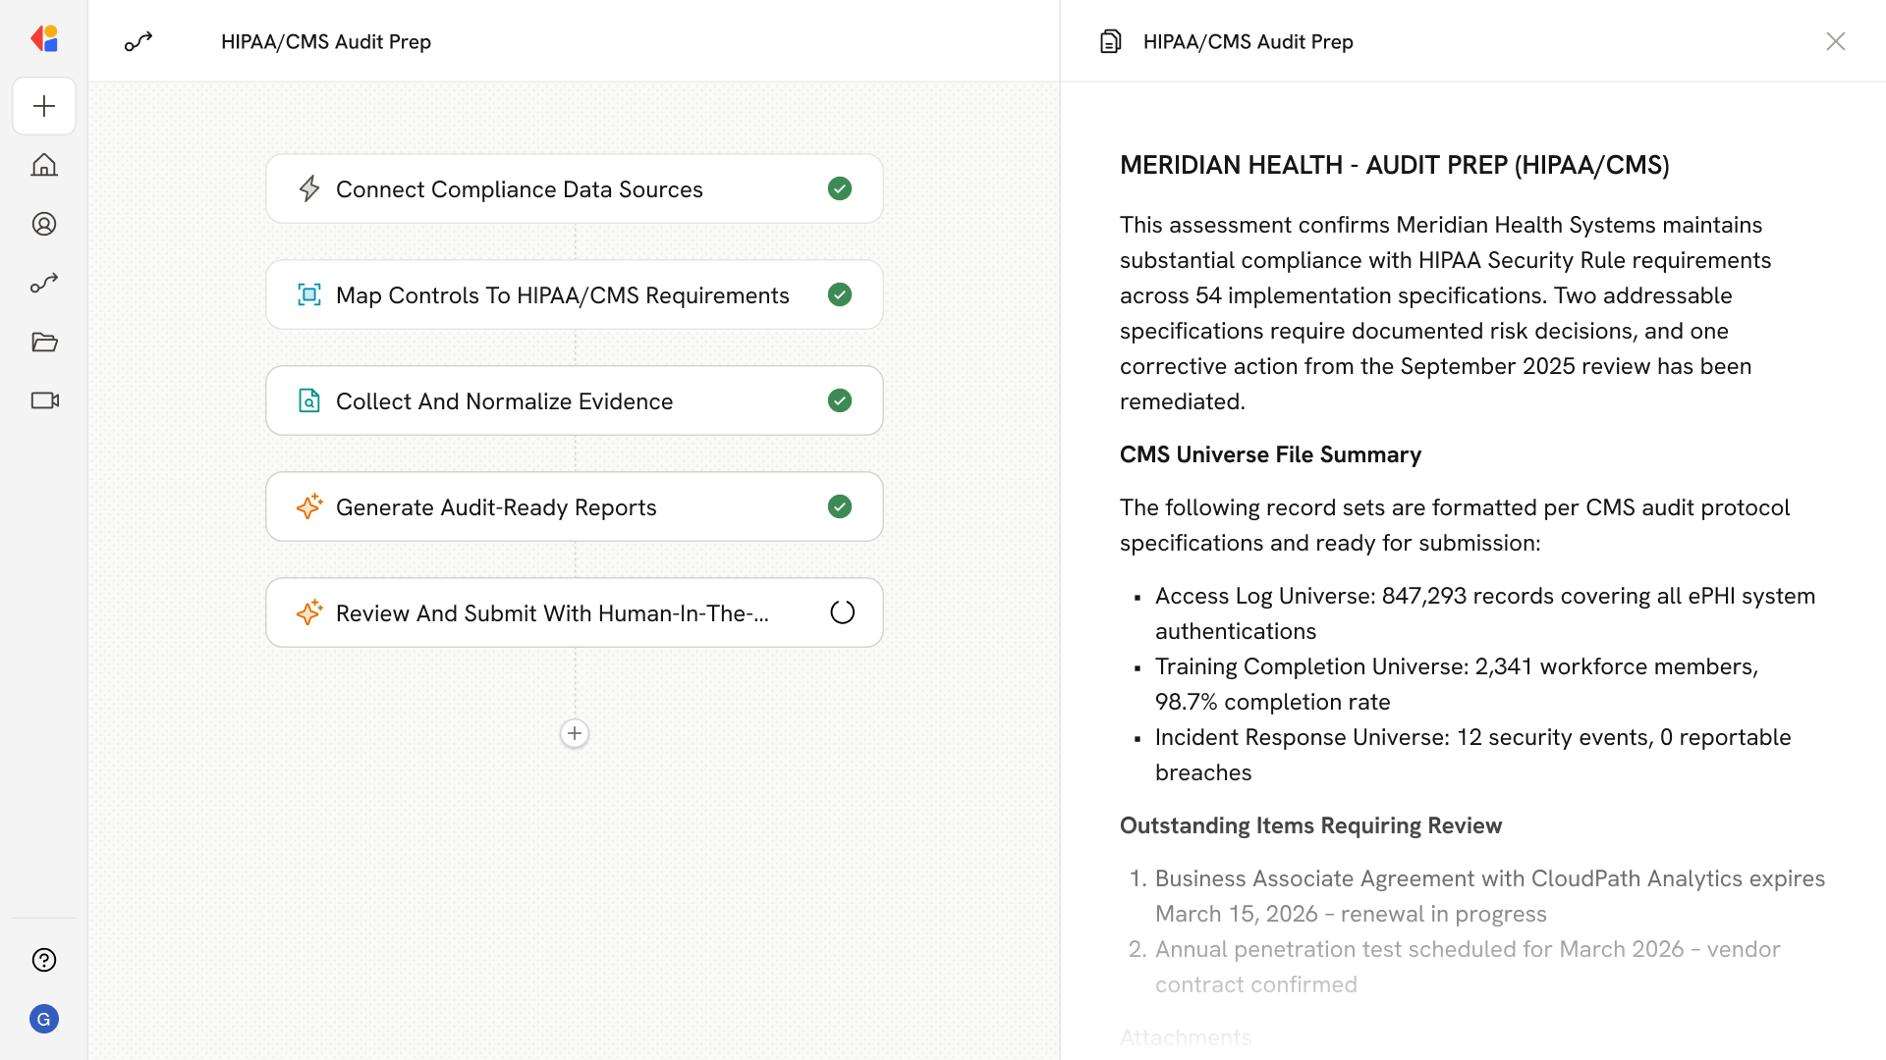
Task: Click the app logo in sidebar
Action: 44,38
